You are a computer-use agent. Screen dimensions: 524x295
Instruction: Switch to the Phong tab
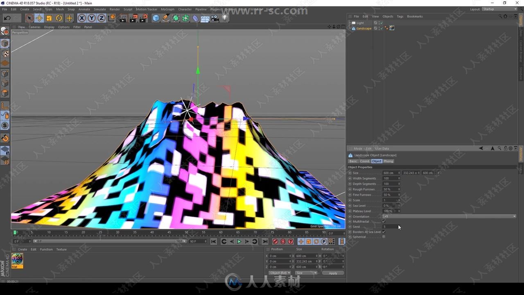388,161
